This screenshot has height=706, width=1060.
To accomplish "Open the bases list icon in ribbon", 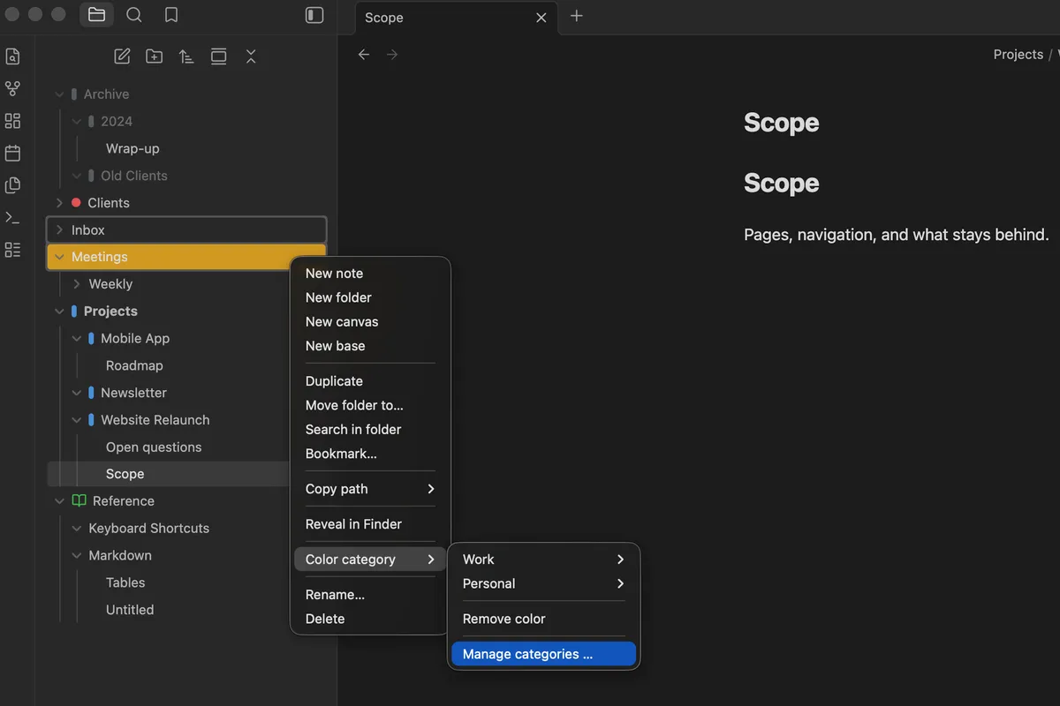I will (x=12, y=250).
